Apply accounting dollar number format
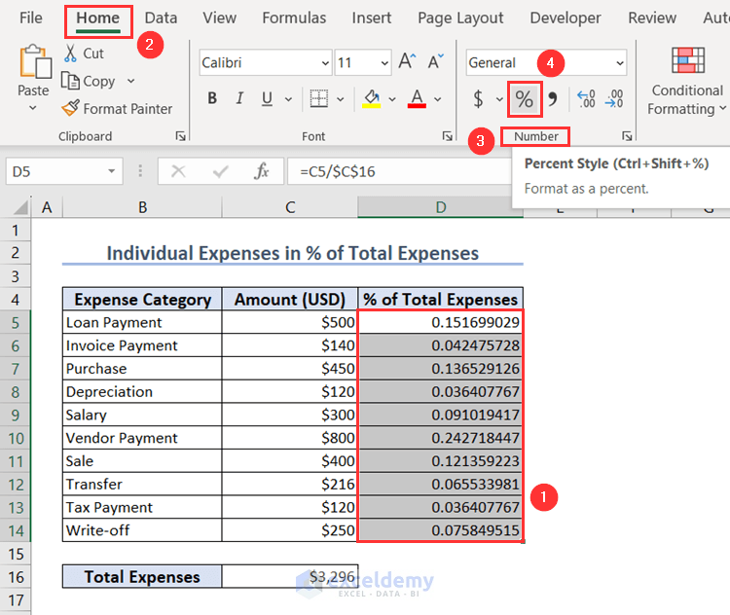Image resolution: width=730 pixels, height=615 pixels. 478,98
